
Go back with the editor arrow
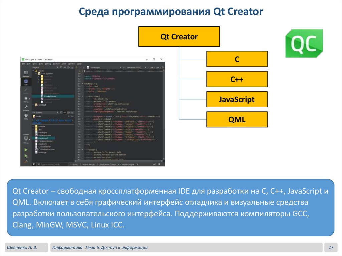76,68
